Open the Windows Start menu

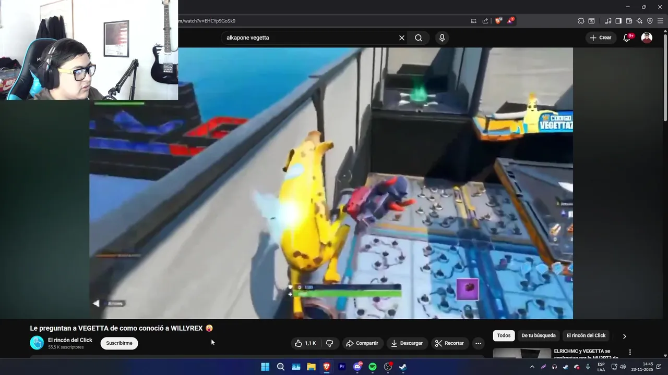(x=265, y=367)
